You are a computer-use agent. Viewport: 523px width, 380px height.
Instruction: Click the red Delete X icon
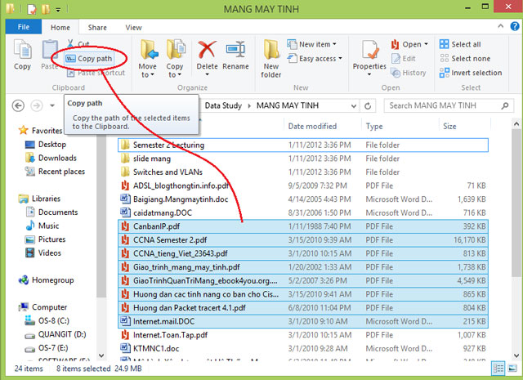click(207, 50)
